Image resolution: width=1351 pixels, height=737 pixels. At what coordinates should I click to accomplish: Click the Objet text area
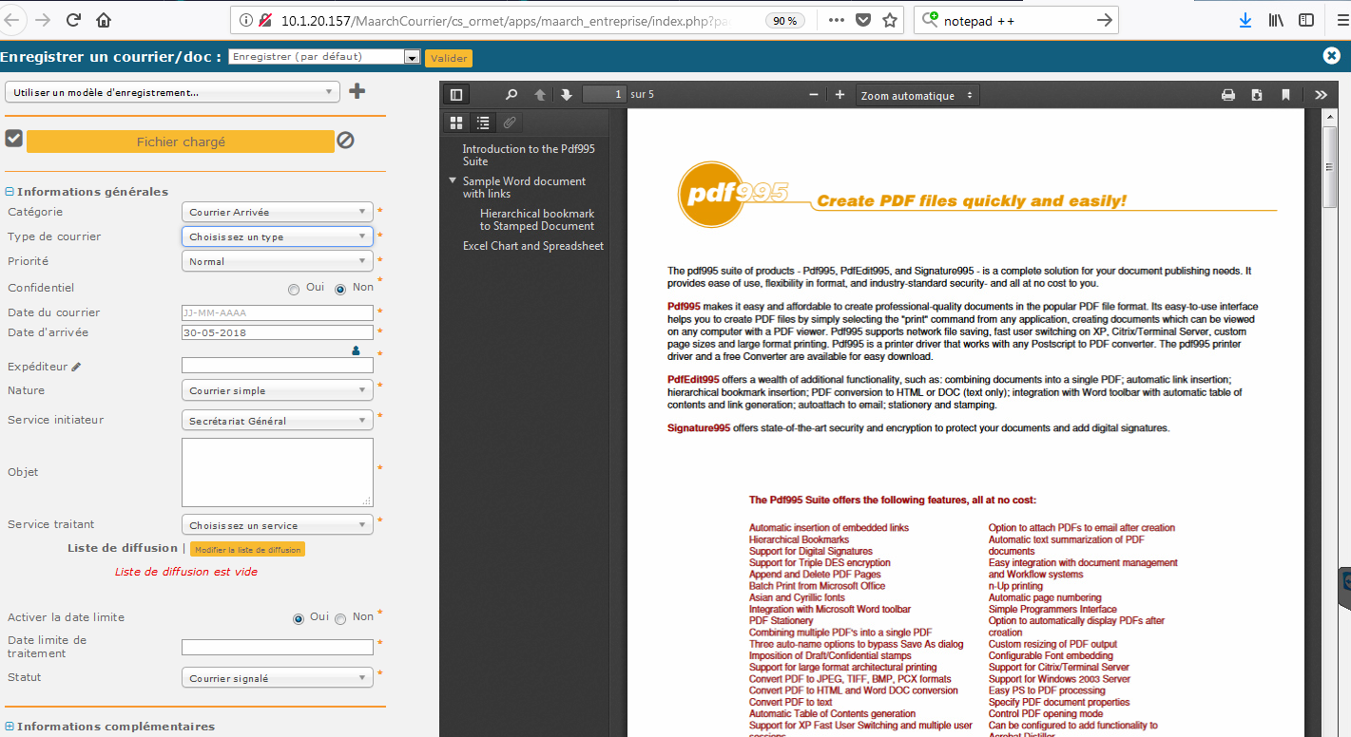pos(278,472)
